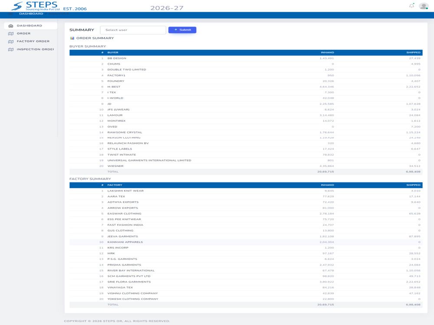This screenshot has width=434, height=325.
Task: Select RELAUNCH FASHION BV buyer
Action: 246,143
